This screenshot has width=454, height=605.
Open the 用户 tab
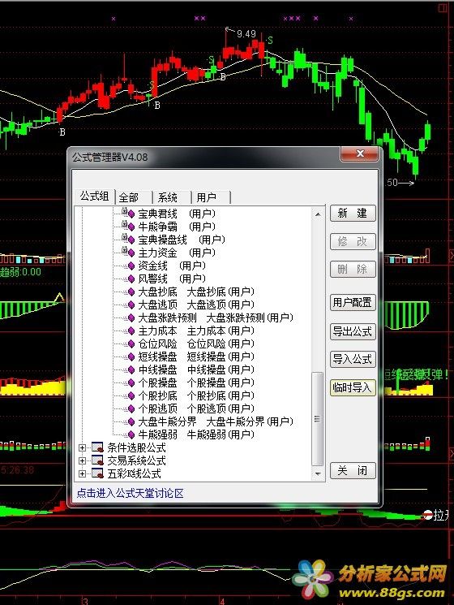[211, 197]
